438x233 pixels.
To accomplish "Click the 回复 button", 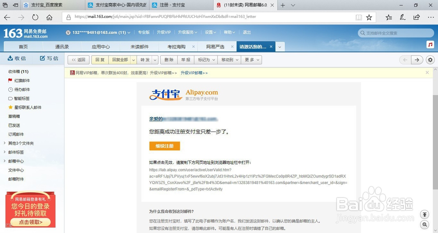I will coord(100,59).
